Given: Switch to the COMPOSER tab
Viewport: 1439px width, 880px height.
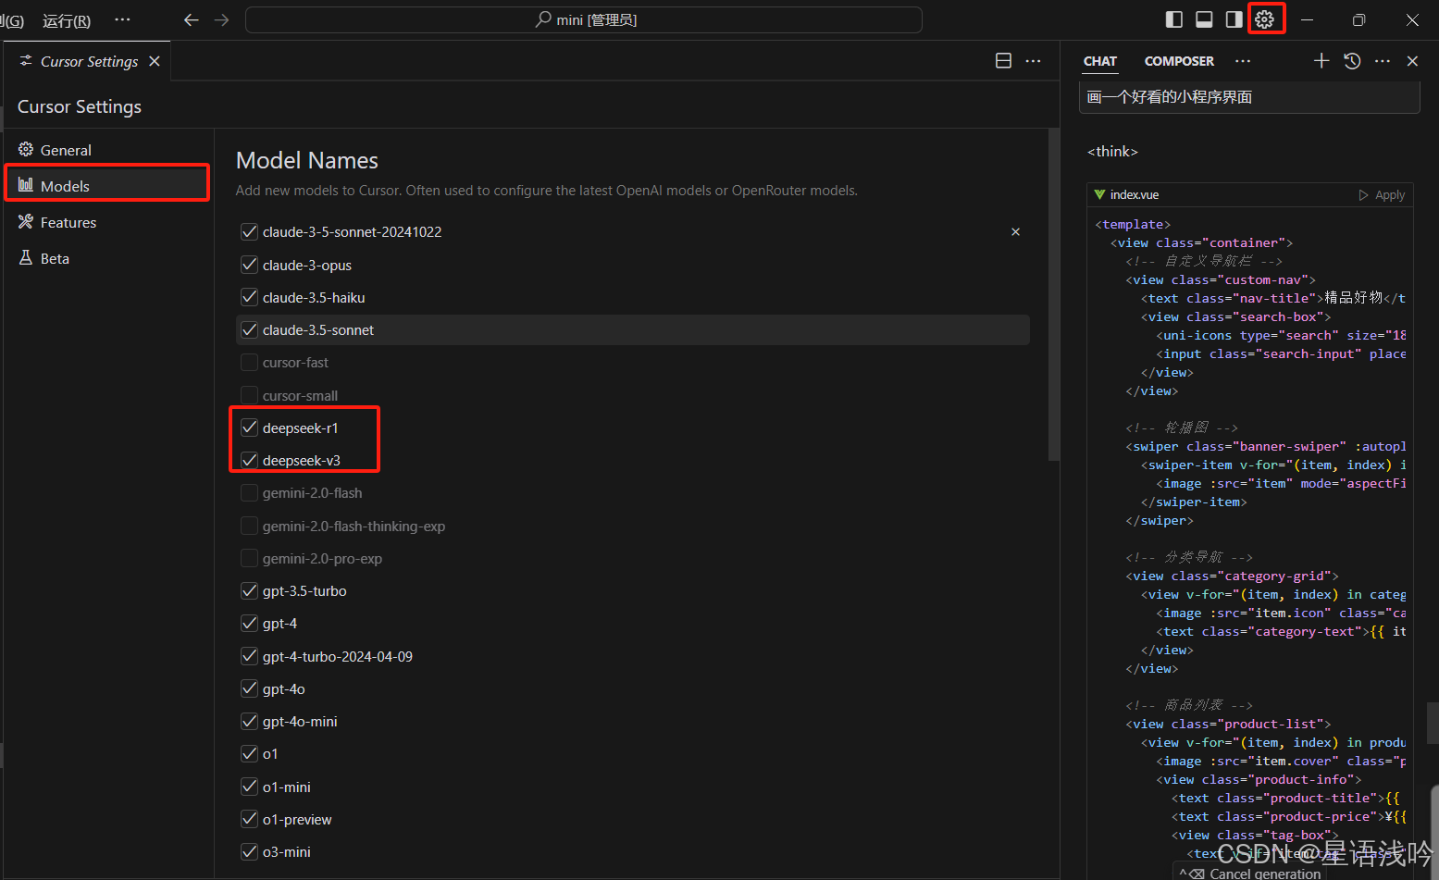Looking at the screenshot, I should coord(1179,61).
